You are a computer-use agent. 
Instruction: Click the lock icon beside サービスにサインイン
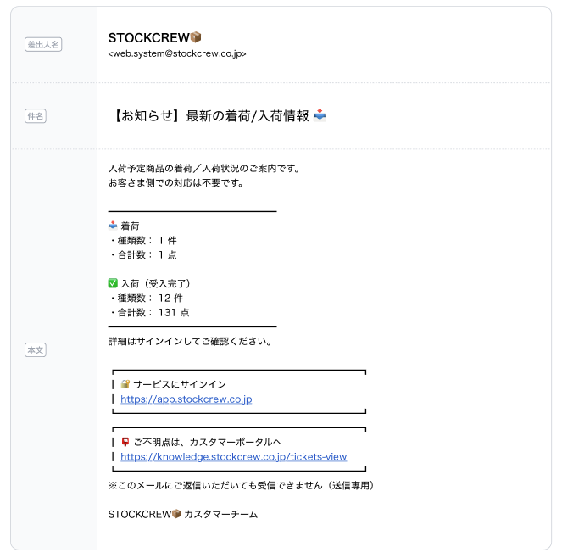click(125, 384)
